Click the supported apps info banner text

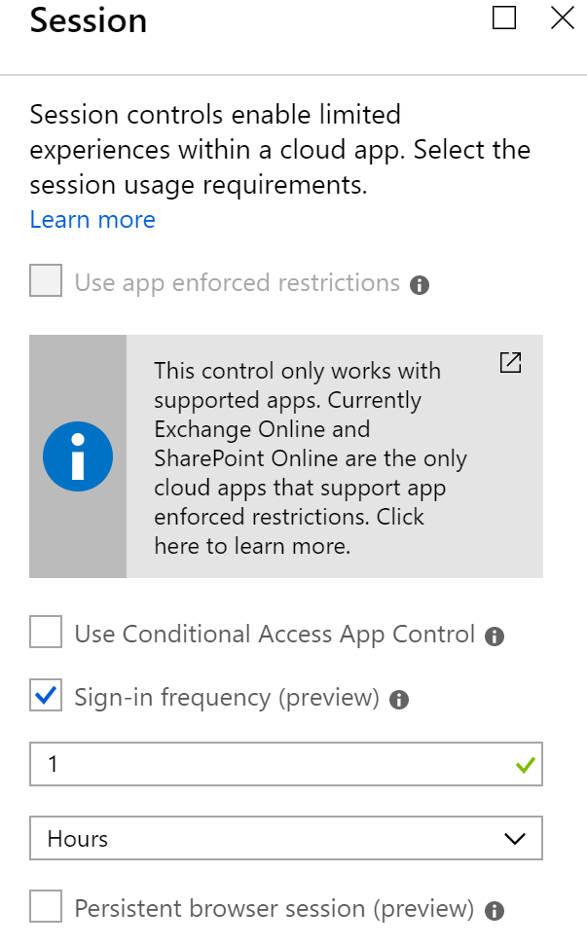click(311, 458)
